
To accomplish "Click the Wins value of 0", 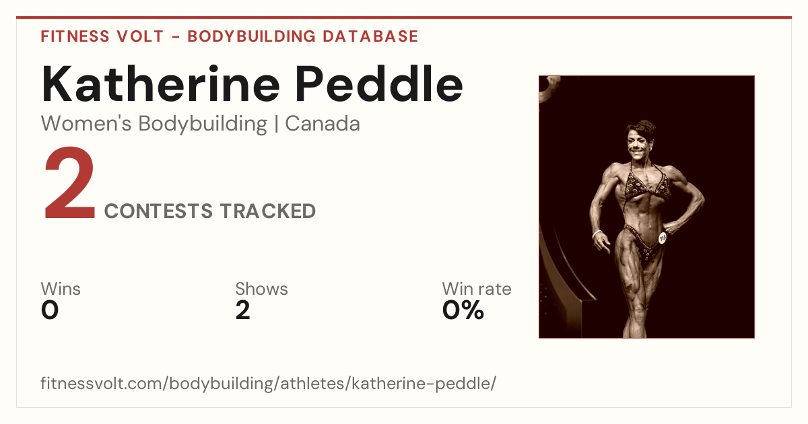I will point(50,311).
